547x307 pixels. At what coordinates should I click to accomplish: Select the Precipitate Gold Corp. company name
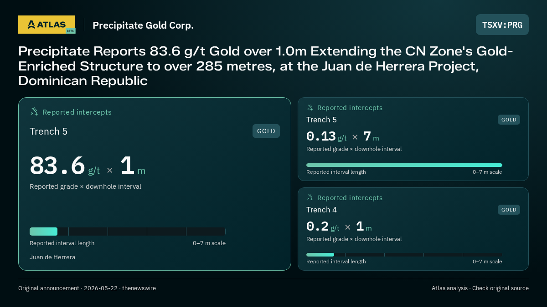pyautogui.click(x=143, y=25)
